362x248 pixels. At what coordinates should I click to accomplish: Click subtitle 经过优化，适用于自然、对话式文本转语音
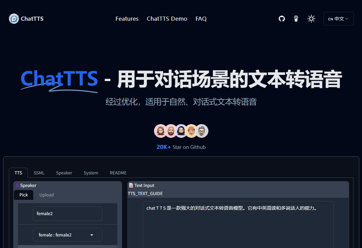(181, 102)
